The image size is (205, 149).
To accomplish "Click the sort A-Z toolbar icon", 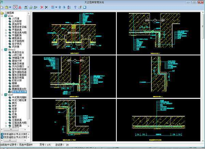I will 69,7.
